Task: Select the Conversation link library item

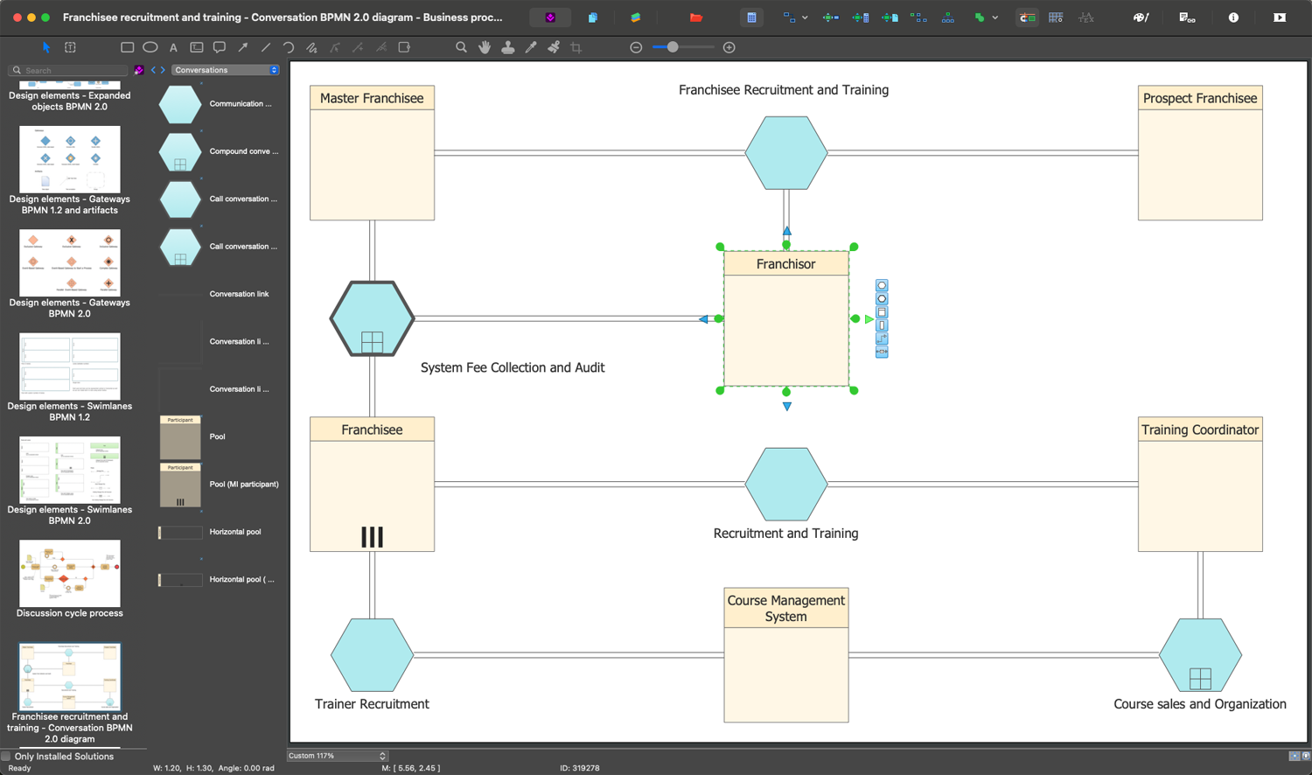Action: (x=239, y=294)
